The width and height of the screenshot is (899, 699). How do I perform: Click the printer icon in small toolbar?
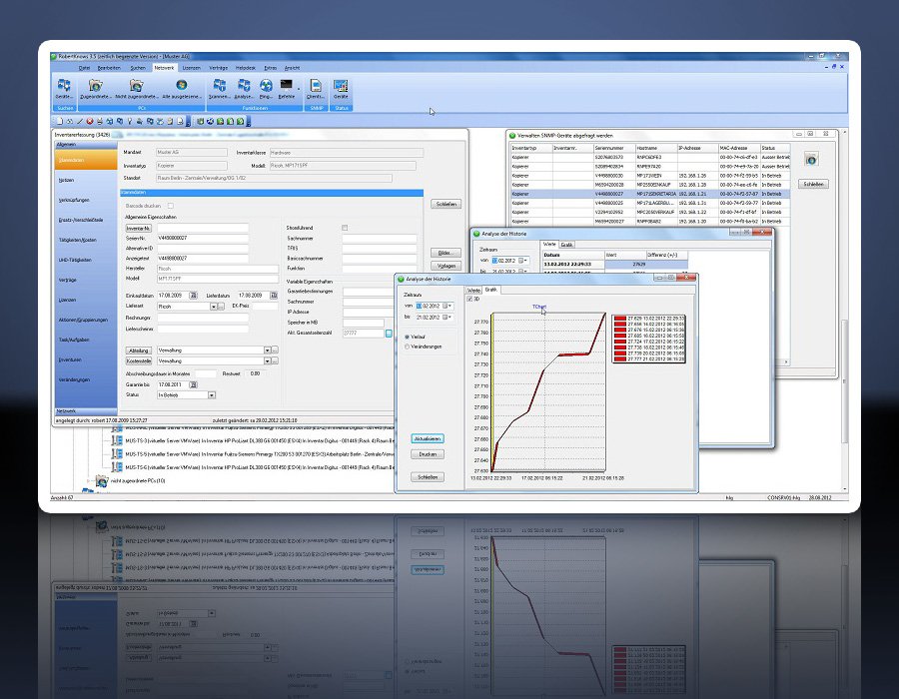(100, 122)
